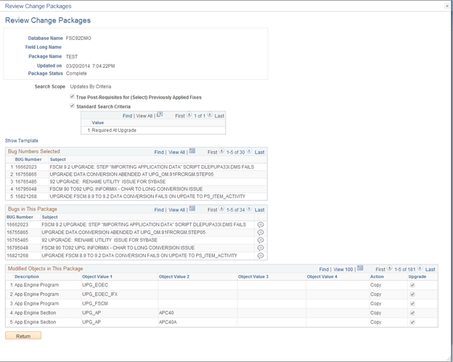Click the Modified Objects download grid icon
453x362 pixels.
pyautogui.click(x=360, y=268)
